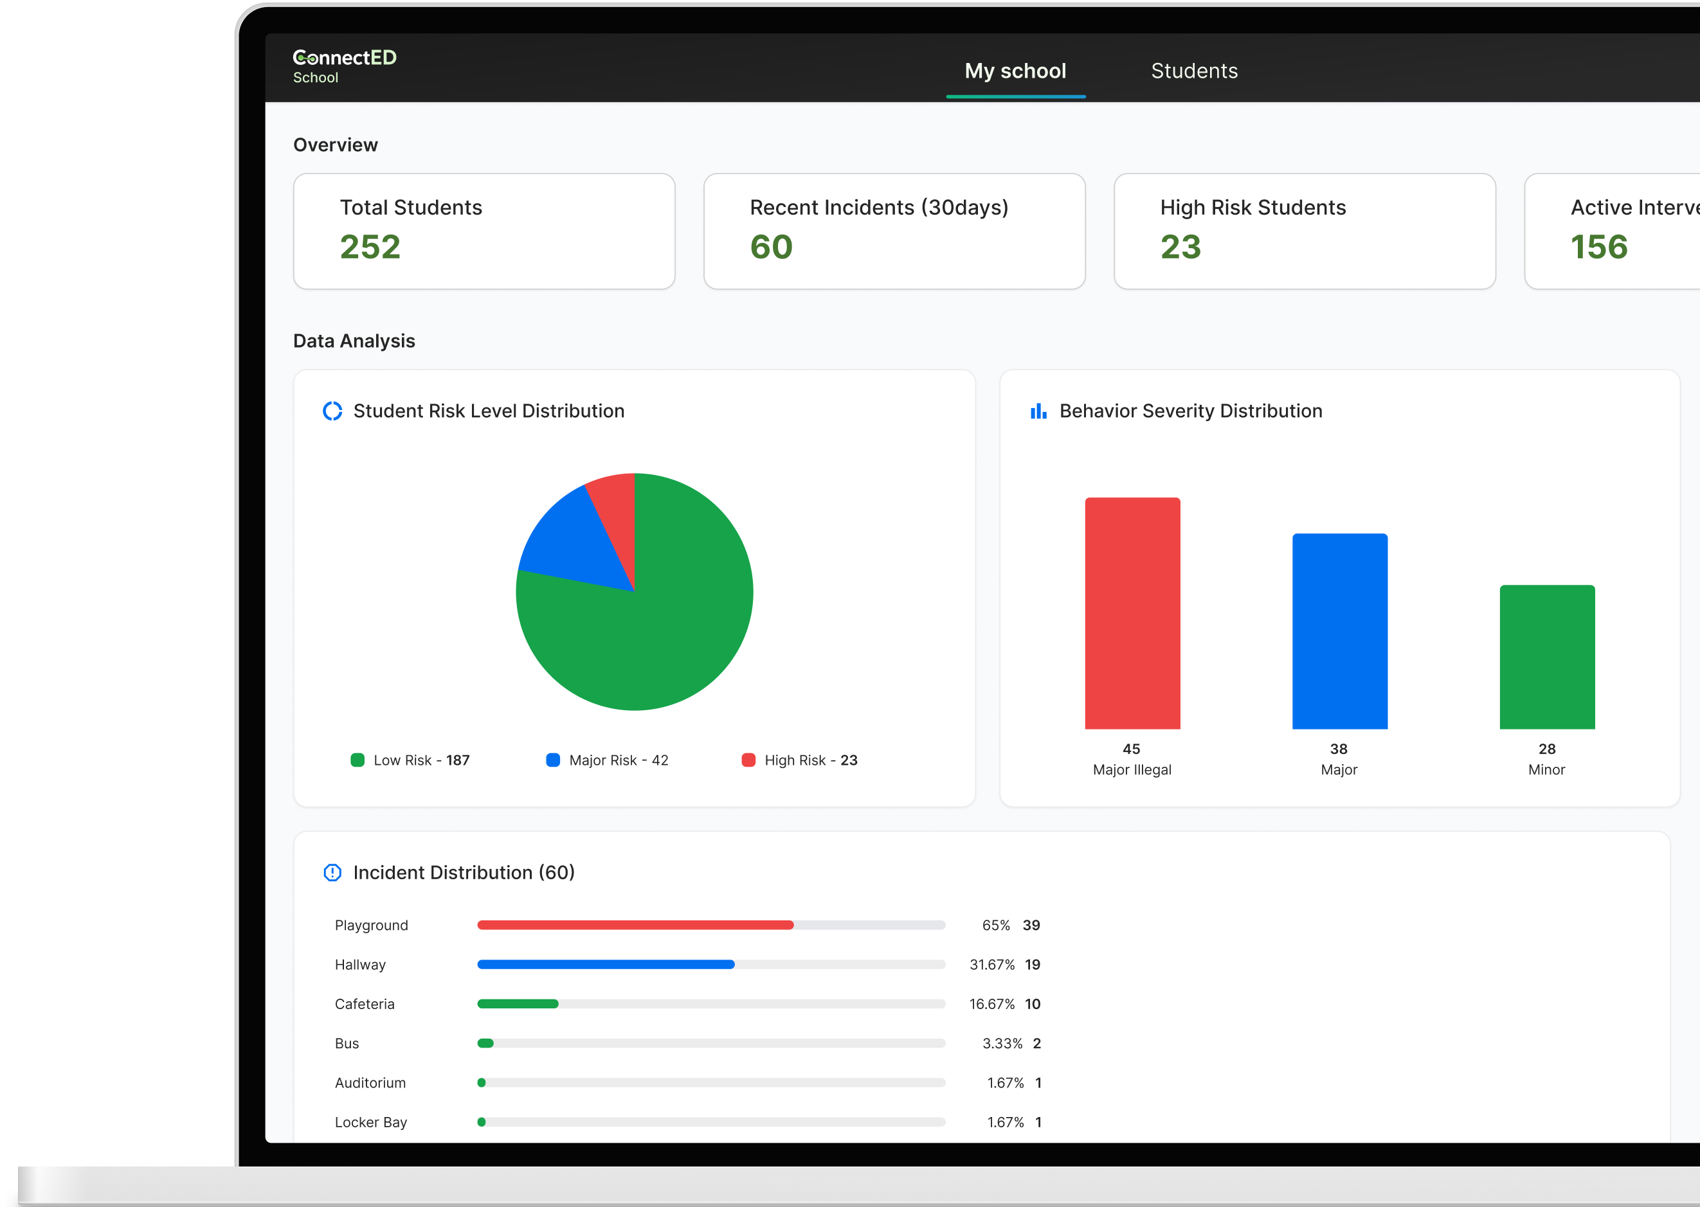Click the green Low Risk legend swatch
This screenshot has height=1207, width=1700.
(357, 760)
